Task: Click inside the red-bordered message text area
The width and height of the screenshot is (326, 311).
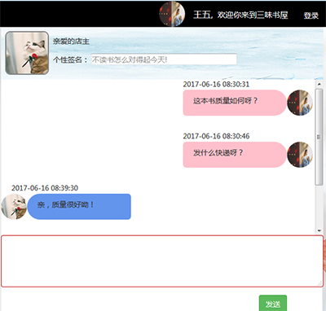Action: pos(162,261)
